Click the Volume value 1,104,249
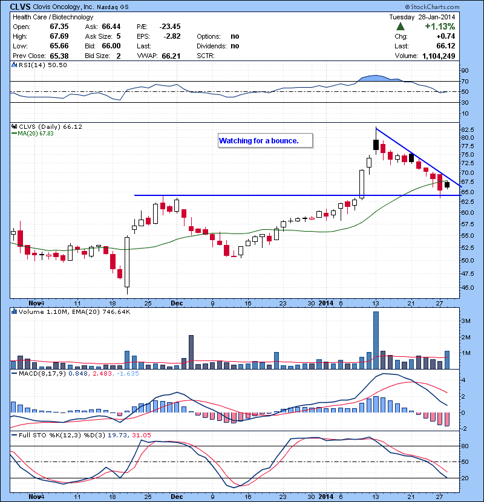Screen dimensions: 484x502 click(x=439, y=56)
